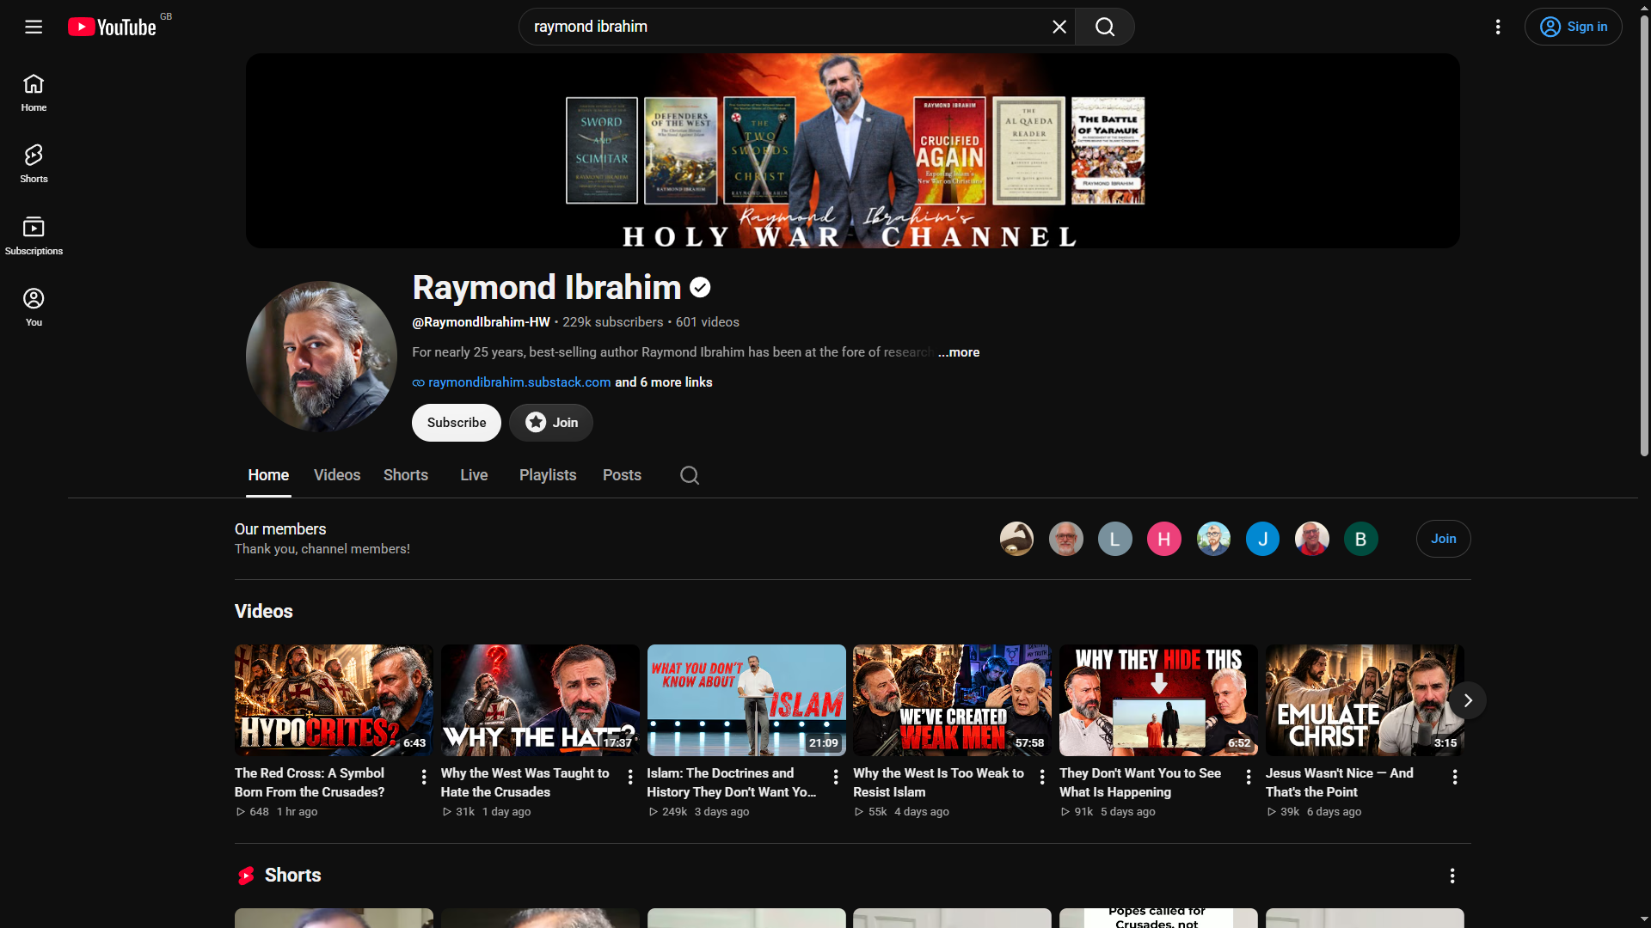Image resolution: width=1651 pixels, height=928 pixels.
Task: Open options for 'Why the West Was Taught' video
Action: (629, 777)
